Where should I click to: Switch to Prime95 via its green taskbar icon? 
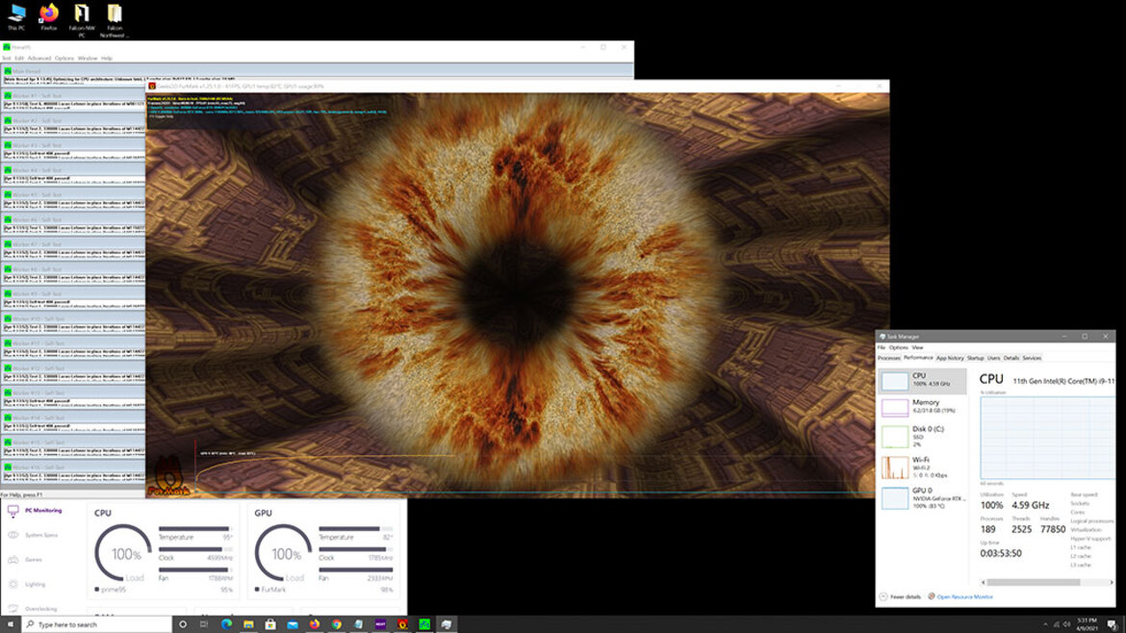click(424, 624)
